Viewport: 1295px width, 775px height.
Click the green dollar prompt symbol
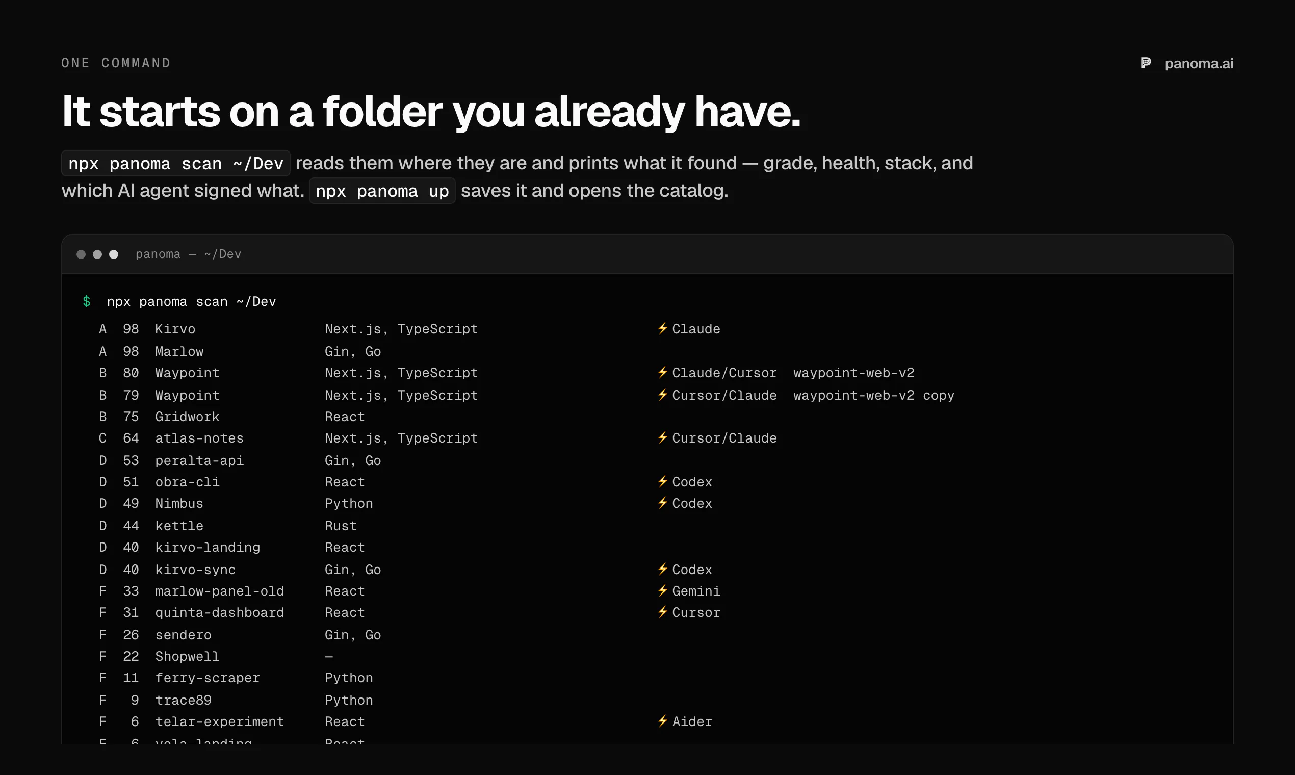pos(87,302)
